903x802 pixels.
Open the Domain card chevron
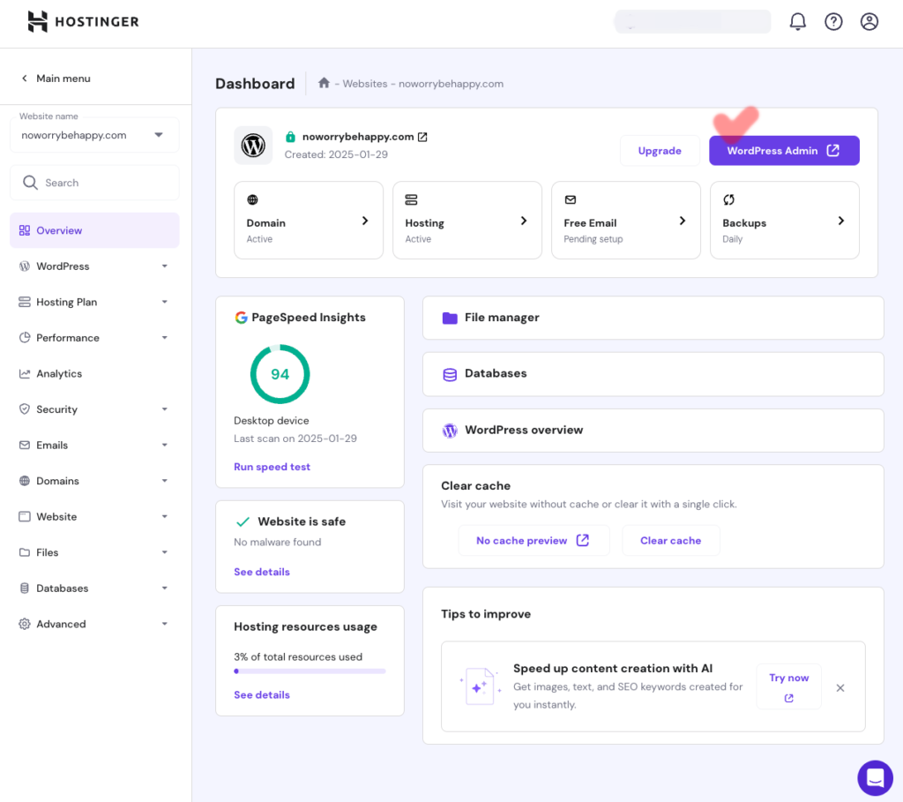365,221
